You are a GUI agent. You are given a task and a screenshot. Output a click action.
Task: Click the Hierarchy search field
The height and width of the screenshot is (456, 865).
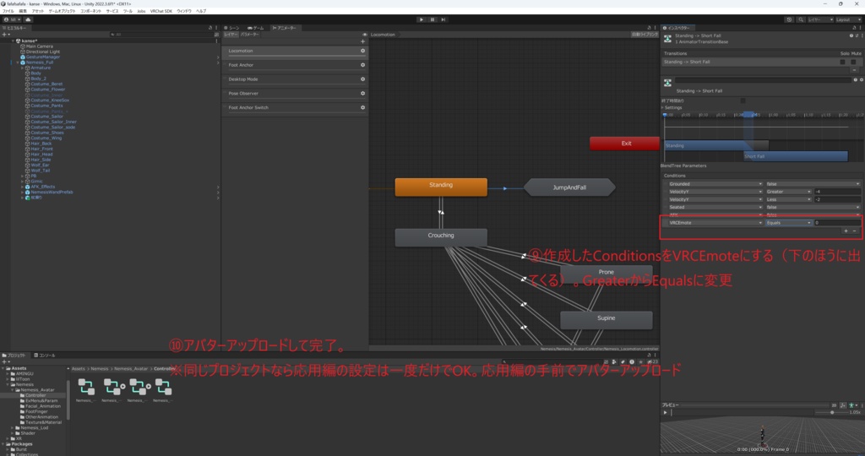[160, 34]
